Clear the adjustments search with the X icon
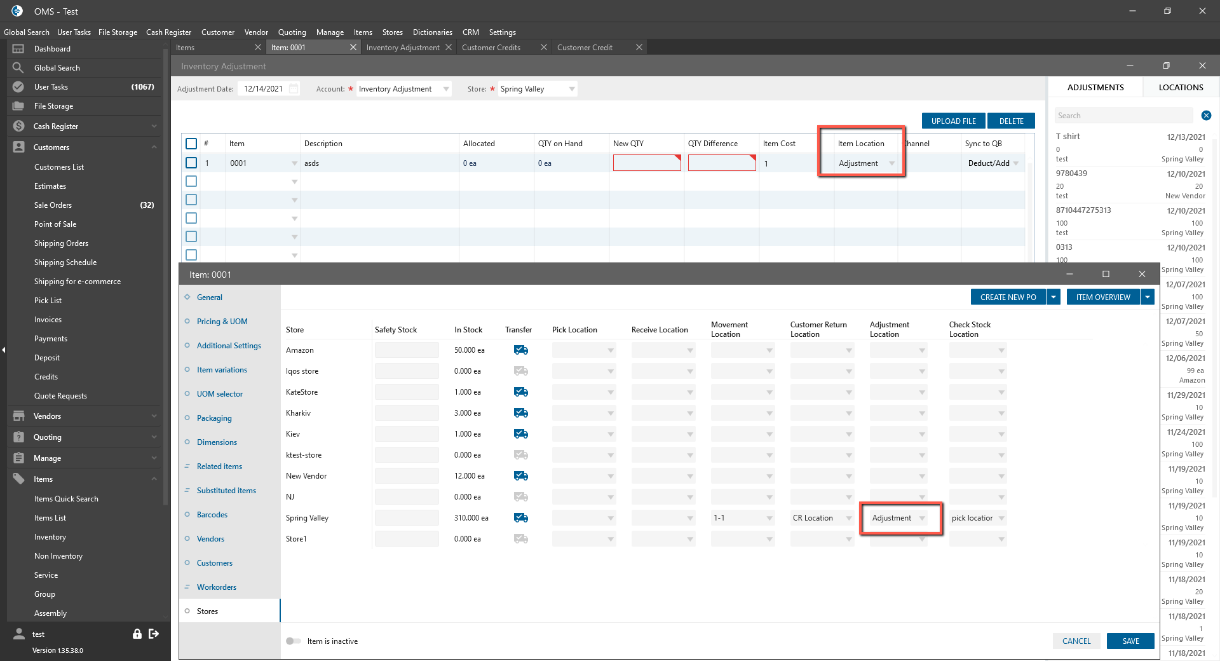The width and height of the screenshot is (1220, 661). (x=1206, y=116)
